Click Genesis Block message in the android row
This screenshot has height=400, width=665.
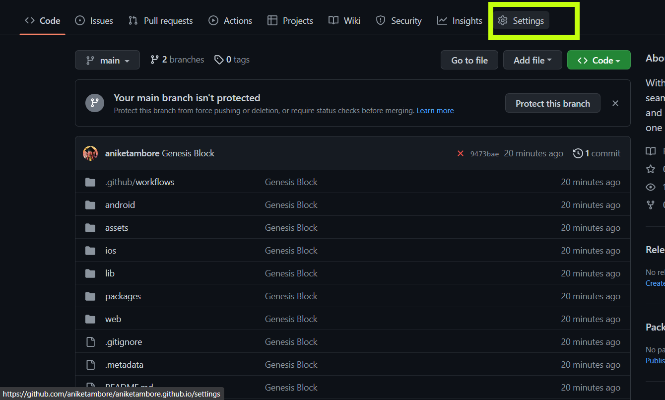[x=291, y=205]
